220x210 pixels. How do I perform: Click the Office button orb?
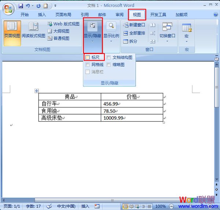pos(8,9)
